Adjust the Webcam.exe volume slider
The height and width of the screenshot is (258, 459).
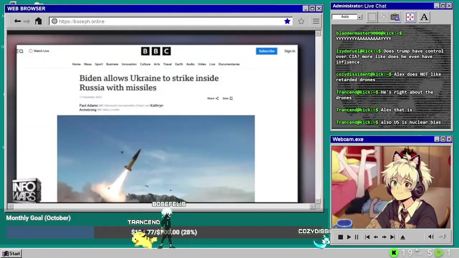tap(442, 237)
